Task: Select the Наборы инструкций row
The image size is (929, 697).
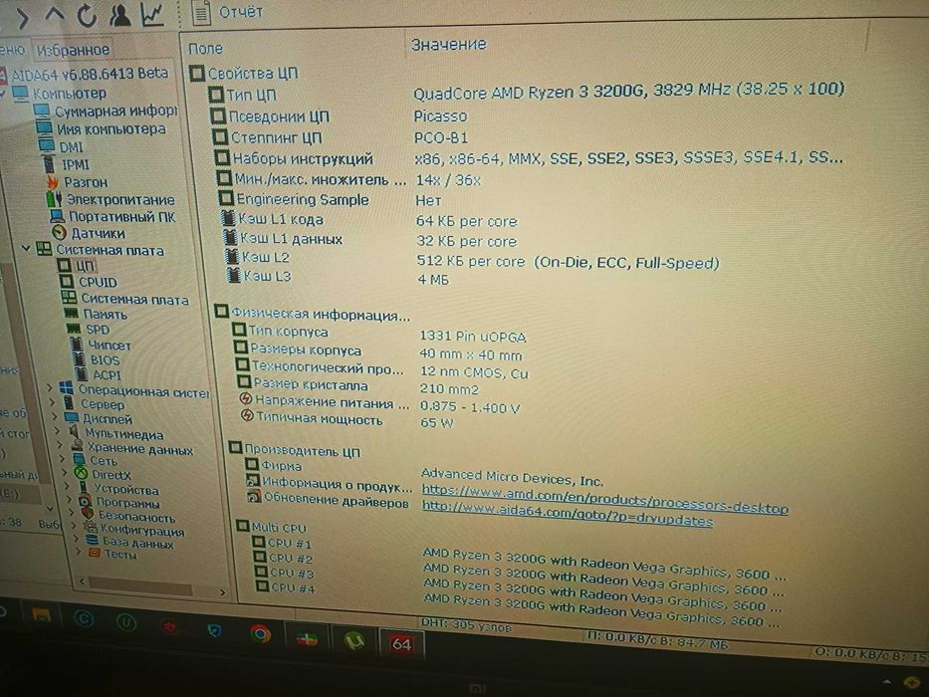Action: (x=529, y=158)
